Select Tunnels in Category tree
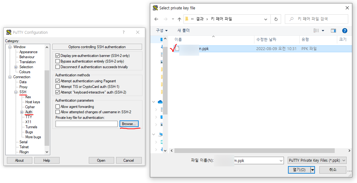 [x=31, y=127]
